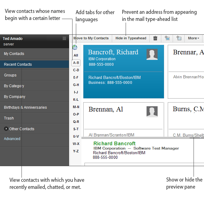Click the Bancroft, Richard card title
This screenshot has height=199, width=204.
click(x=113, y=52)
